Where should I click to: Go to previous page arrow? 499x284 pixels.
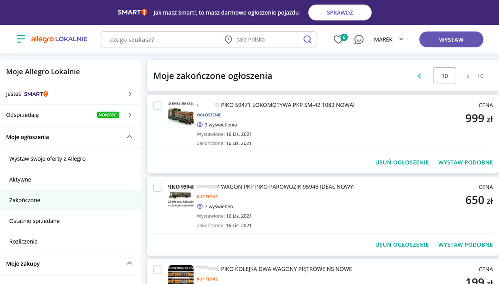419,76
